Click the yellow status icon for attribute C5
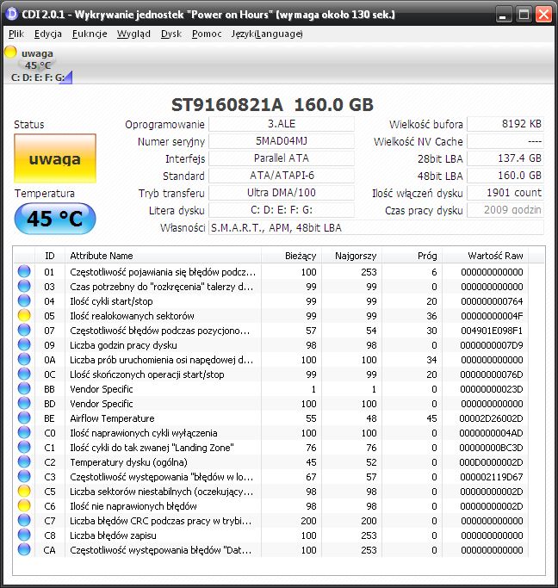558x588 pixels. pyautogui.click(x=24, y=492)
